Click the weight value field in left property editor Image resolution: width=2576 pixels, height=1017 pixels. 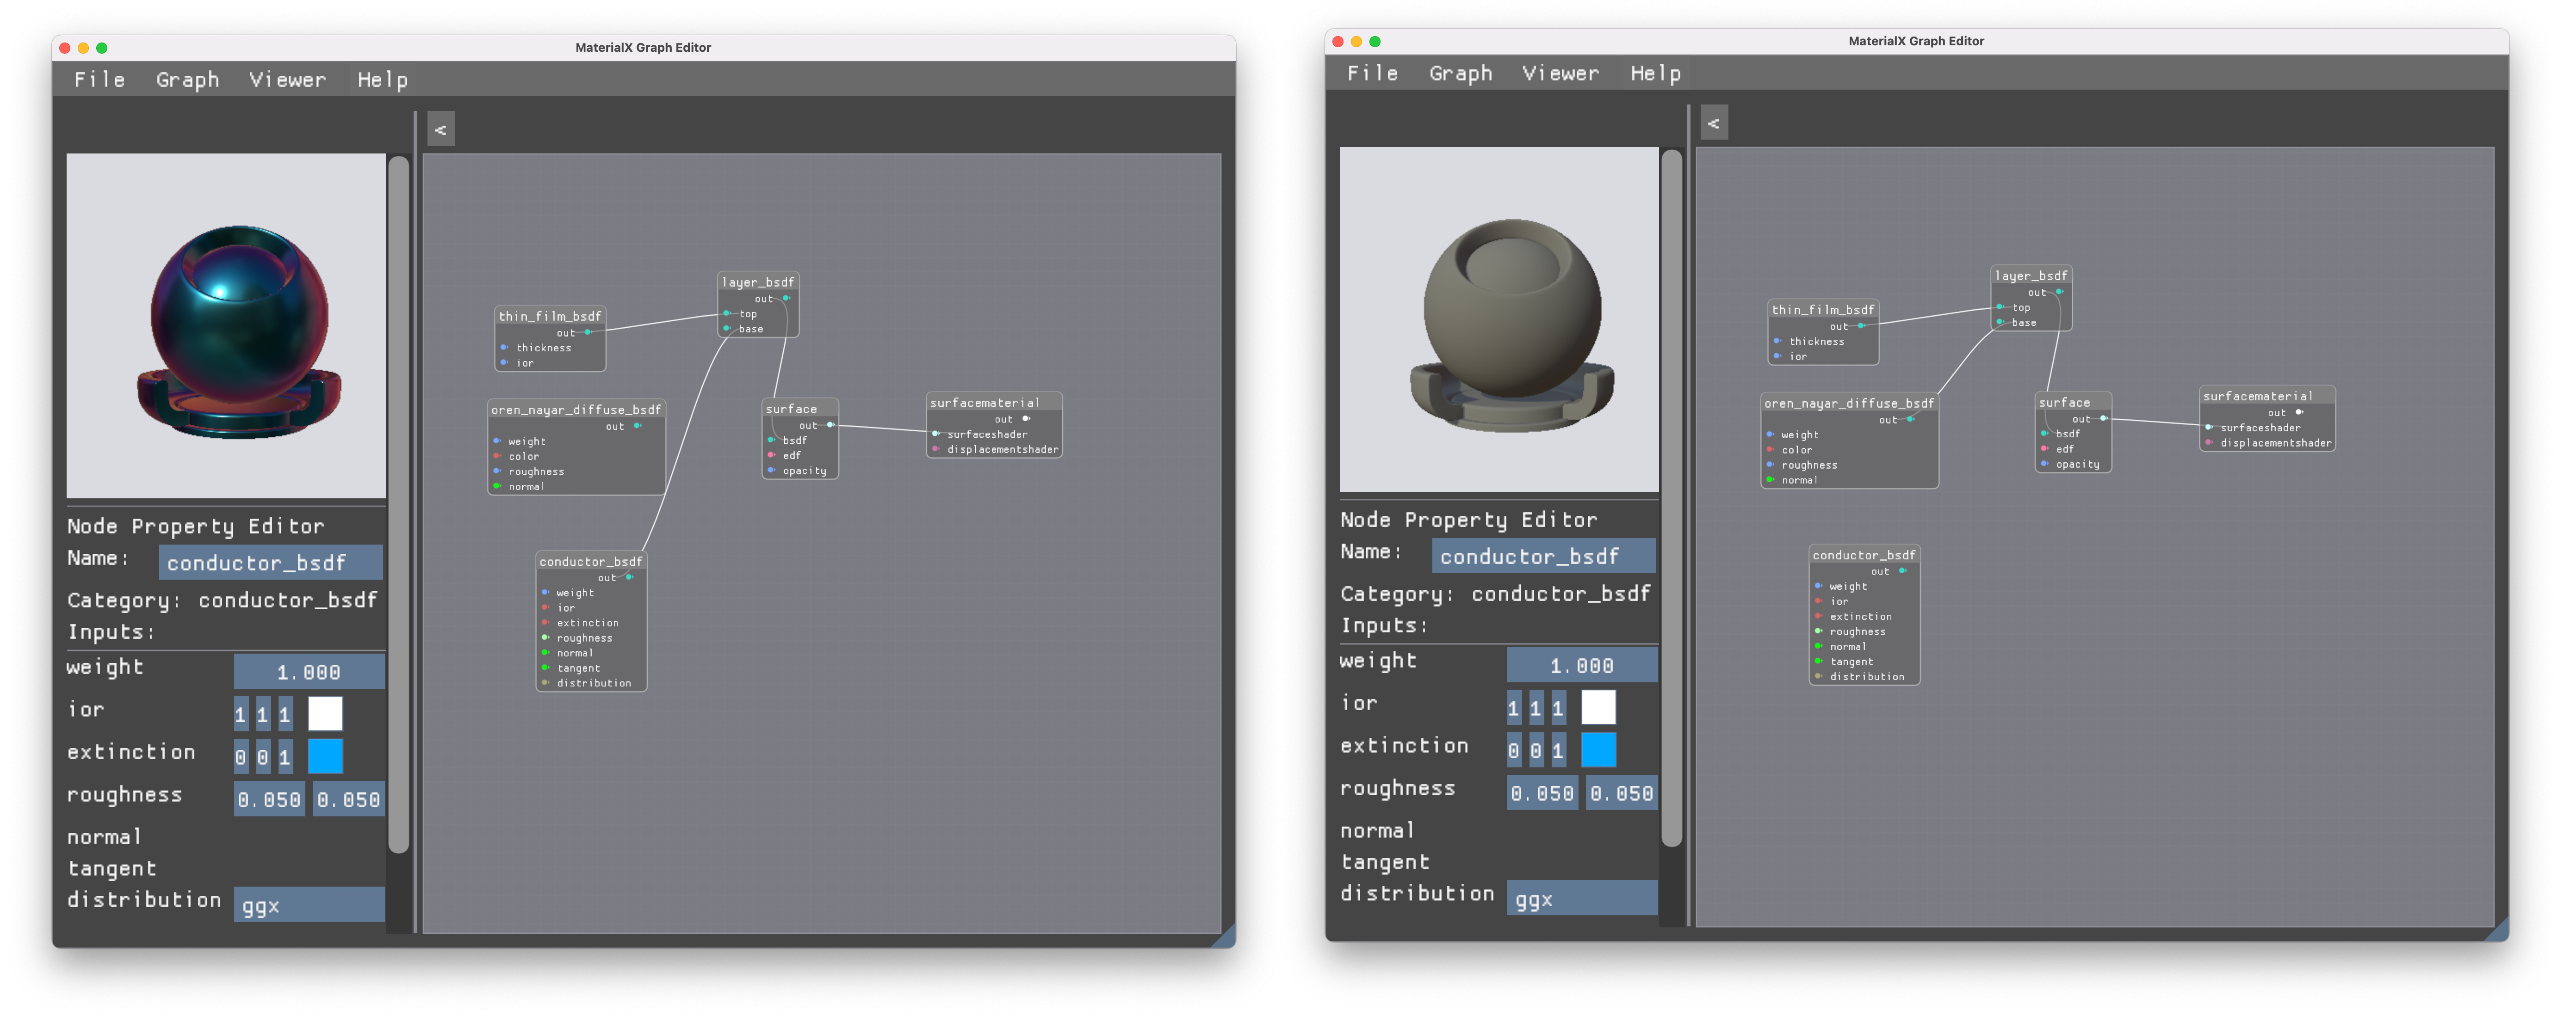[309, 671]
